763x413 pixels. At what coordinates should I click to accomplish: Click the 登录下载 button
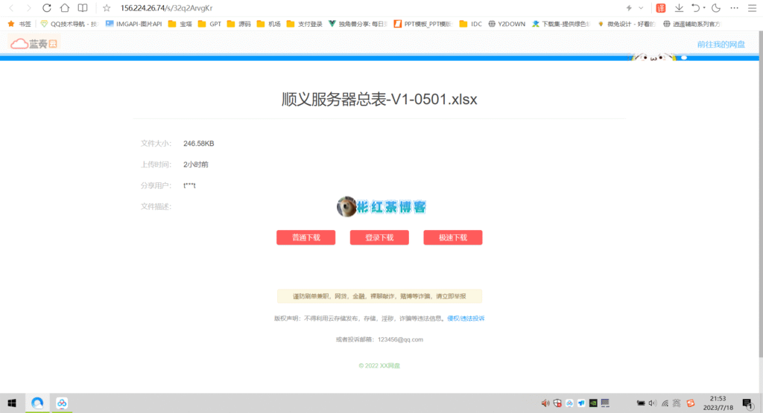click(x=379, y=237)
